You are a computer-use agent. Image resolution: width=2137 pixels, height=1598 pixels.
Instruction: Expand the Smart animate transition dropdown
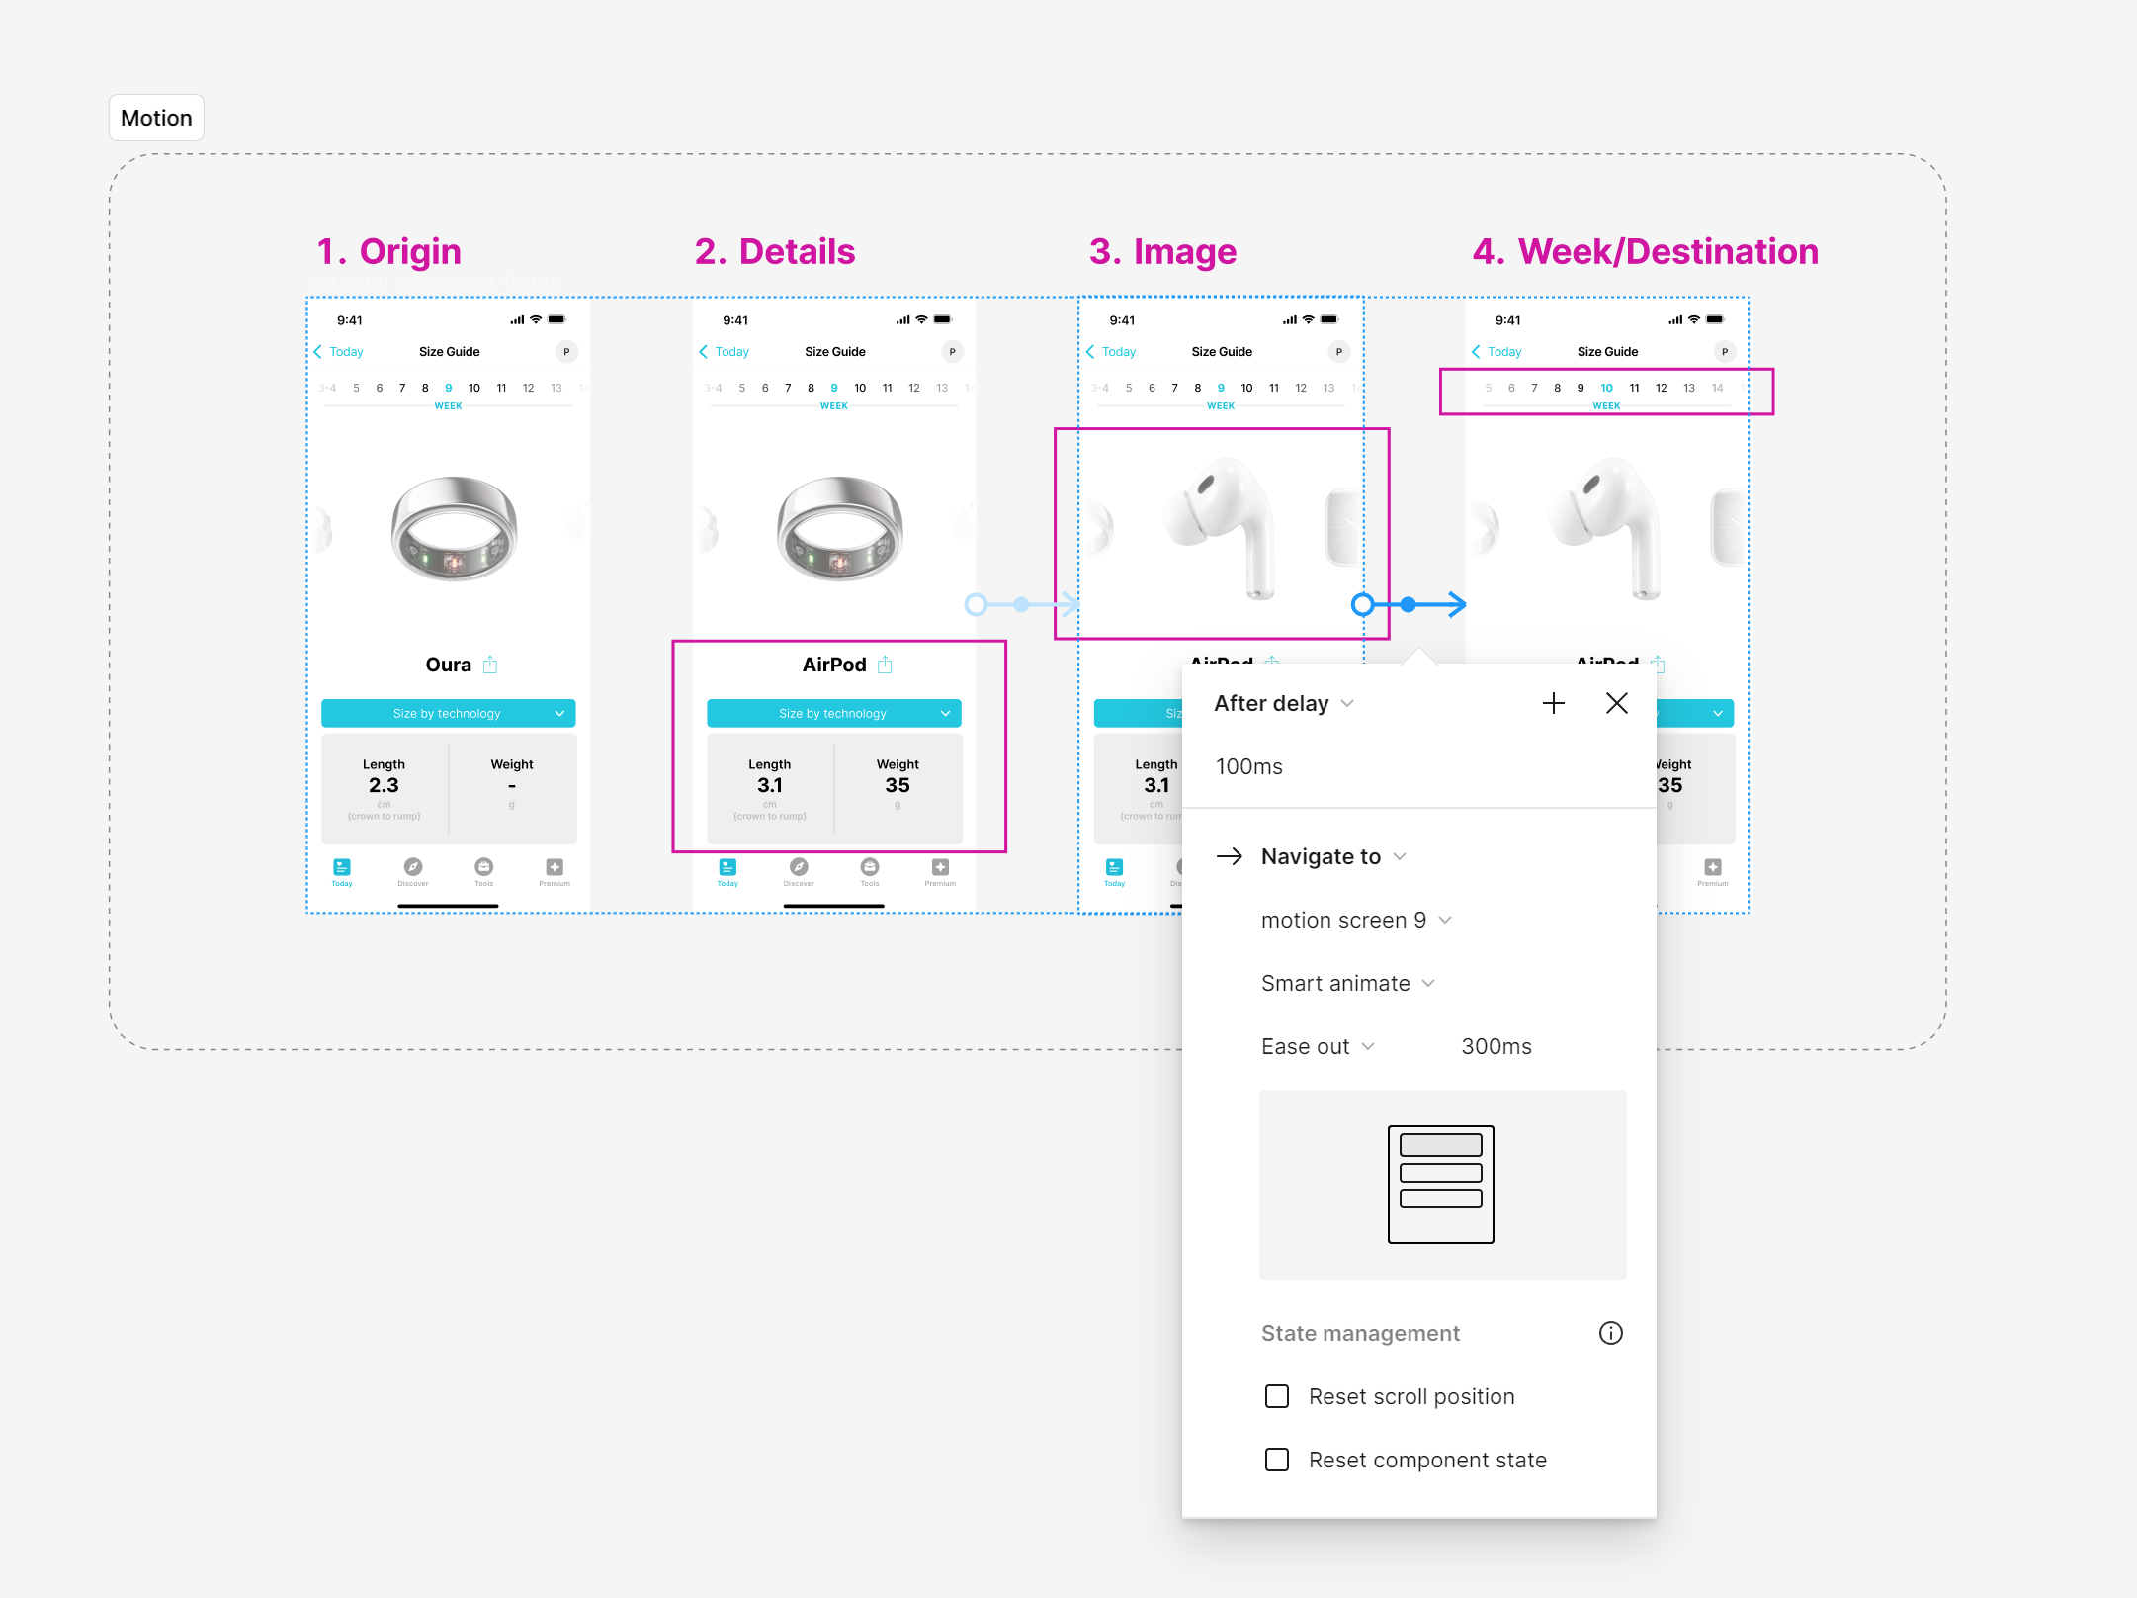[1347, 983]
